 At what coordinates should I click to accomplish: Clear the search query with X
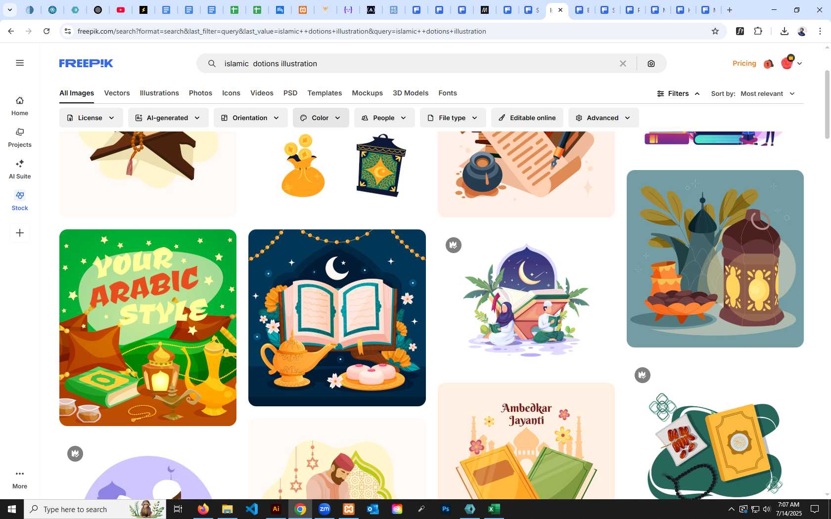coord(623,63)
